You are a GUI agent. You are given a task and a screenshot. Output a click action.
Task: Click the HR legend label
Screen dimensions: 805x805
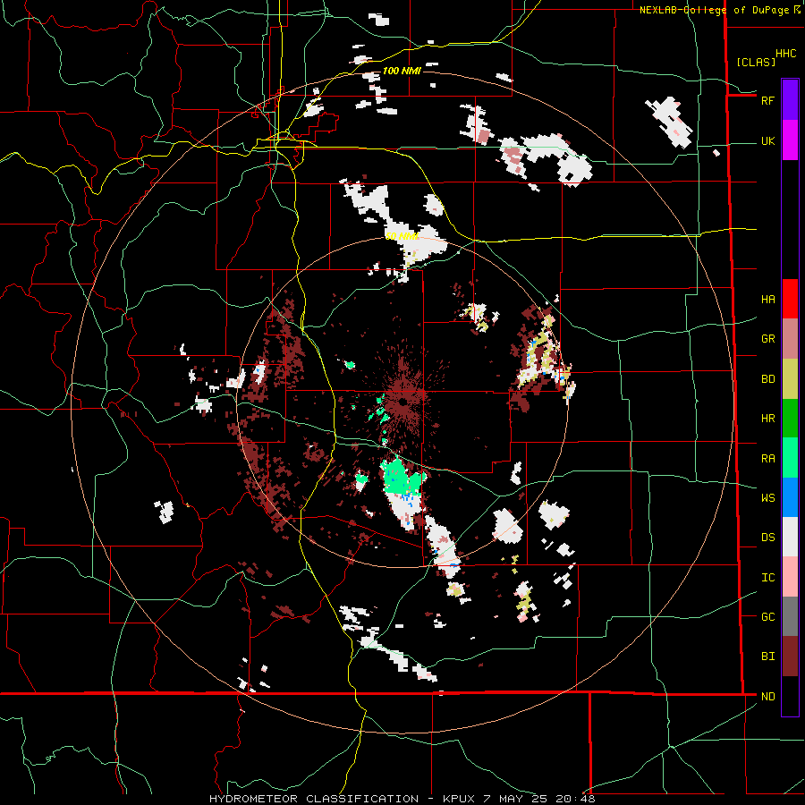click(767, 419)
